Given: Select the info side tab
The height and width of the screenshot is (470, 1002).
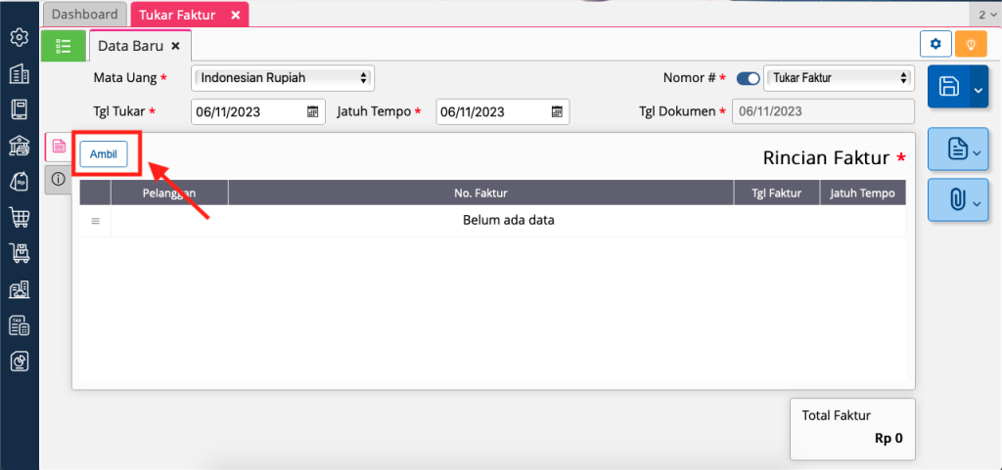Looking at the screenshot, I should coord(58,179).
